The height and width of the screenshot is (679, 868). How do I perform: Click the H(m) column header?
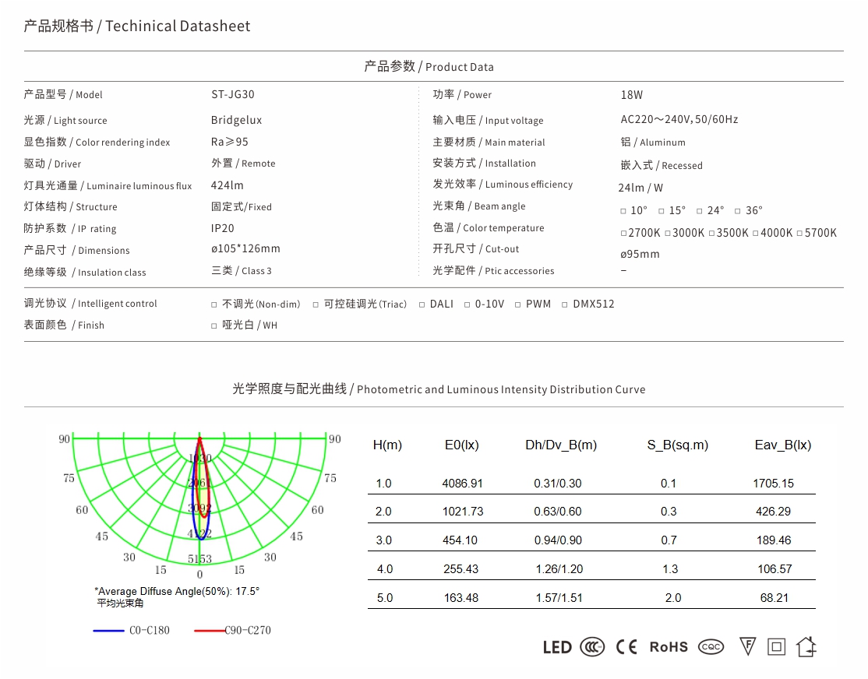[x=387, y=445]
